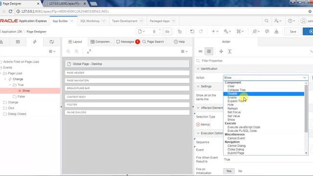Open the layout pane menu dropdown
313x176 pixels.
(184, 51)
